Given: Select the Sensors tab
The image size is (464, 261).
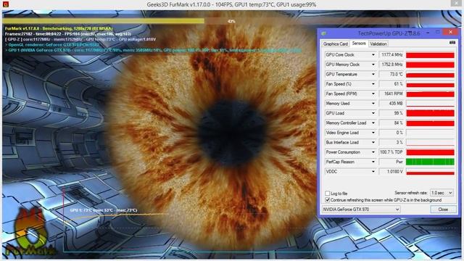Looking at the screenshot, I should [x=359, y=43].
